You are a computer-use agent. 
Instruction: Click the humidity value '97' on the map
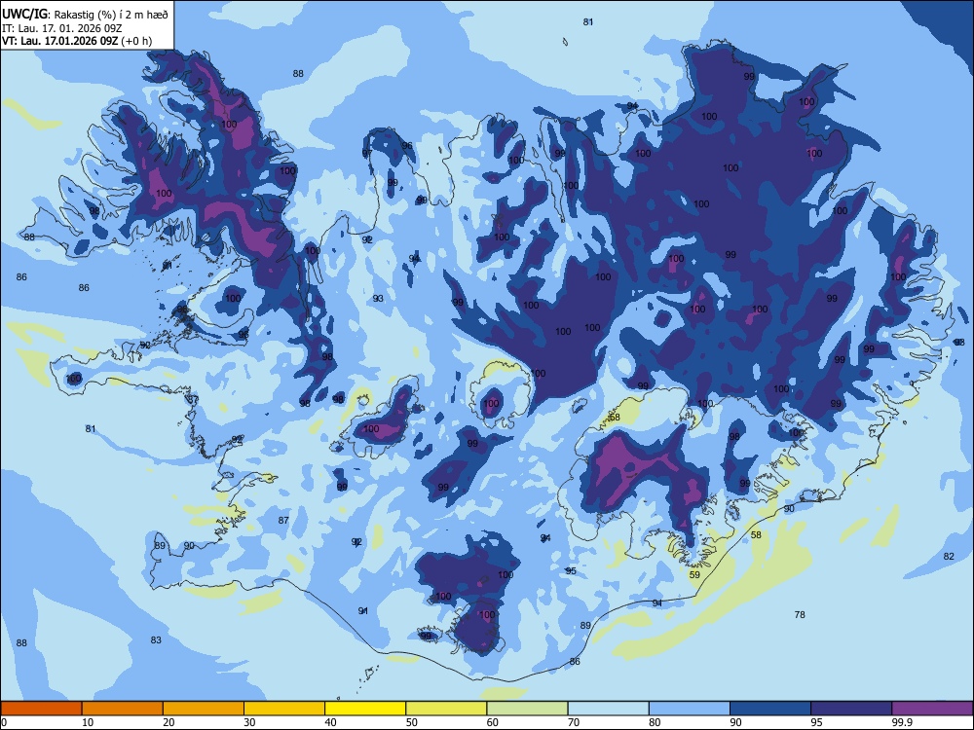[x=367, y=153]
